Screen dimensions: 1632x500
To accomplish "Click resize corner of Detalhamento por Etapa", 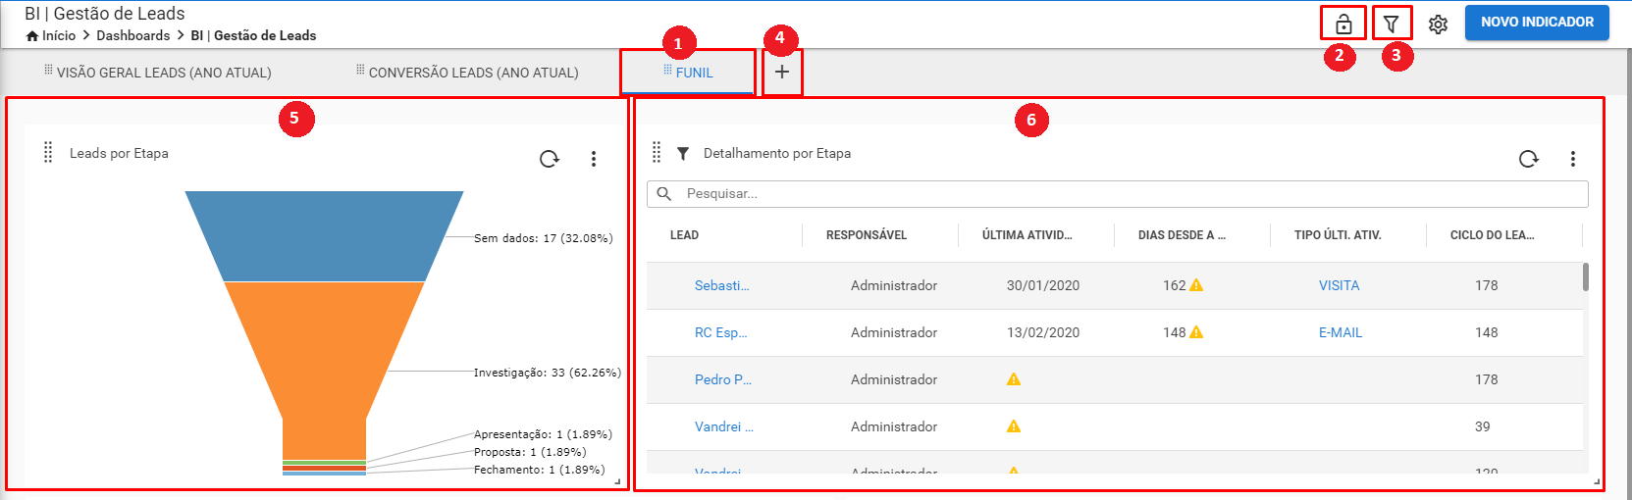I will tap(1597, 481).
